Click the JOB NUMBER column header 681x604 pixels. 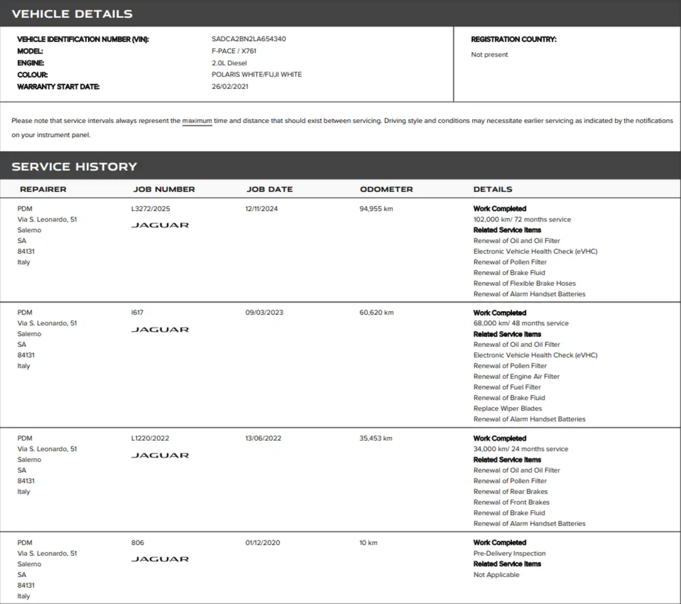(164, 190)
